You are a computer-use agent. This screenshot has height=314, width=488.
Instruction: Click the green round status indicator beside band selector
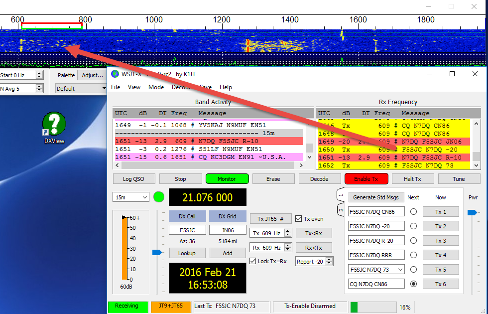pos(159,197)
